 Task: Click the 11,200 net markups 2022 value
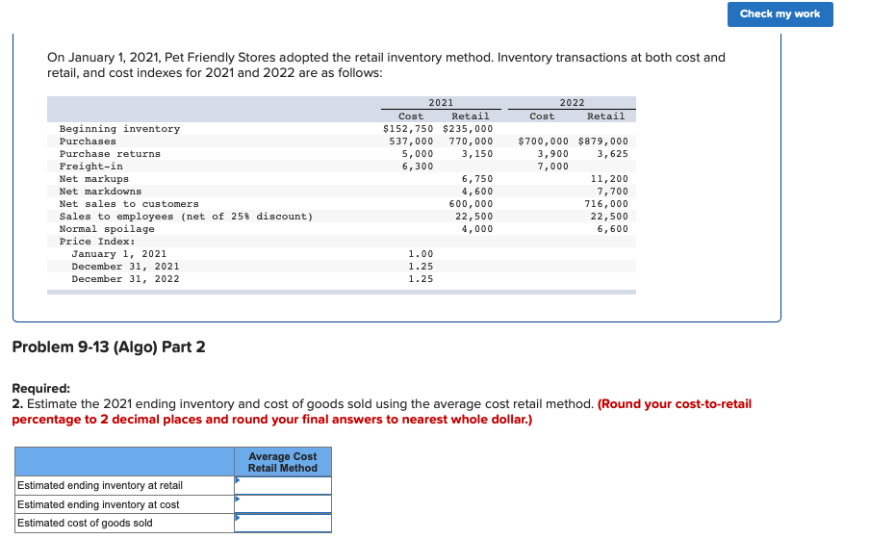(x=609, y=179)
